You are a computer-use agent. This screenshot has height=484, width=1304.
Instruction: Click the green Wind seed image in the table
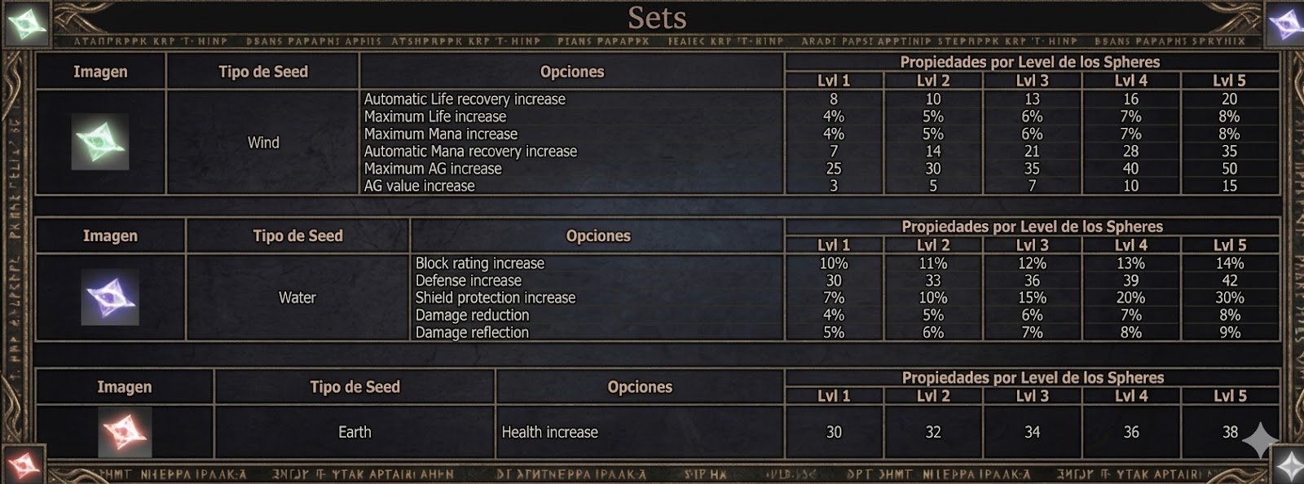pyautogui.click(x=99, y=142)
